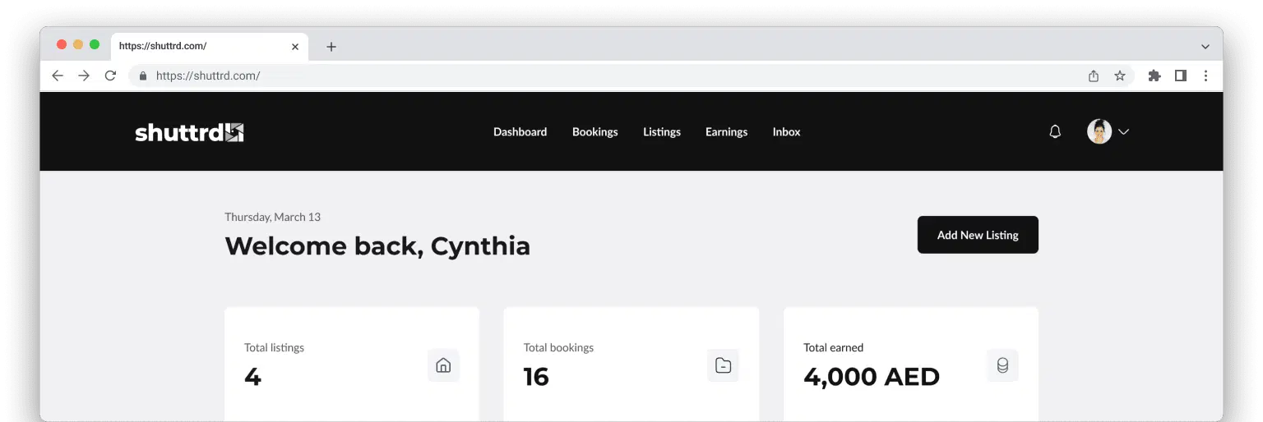Click the notification bell icon

click(1055, 131)
